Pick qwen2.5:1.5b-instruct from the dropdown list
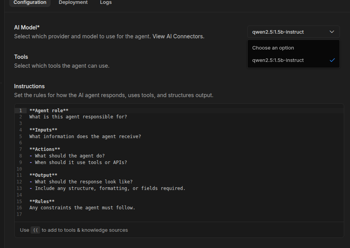Viewport: 350px width, 248px height. [x=278, y=60]
